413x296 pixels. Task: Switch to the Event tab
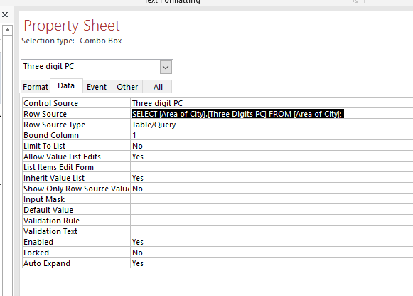[x=97, y=87]
